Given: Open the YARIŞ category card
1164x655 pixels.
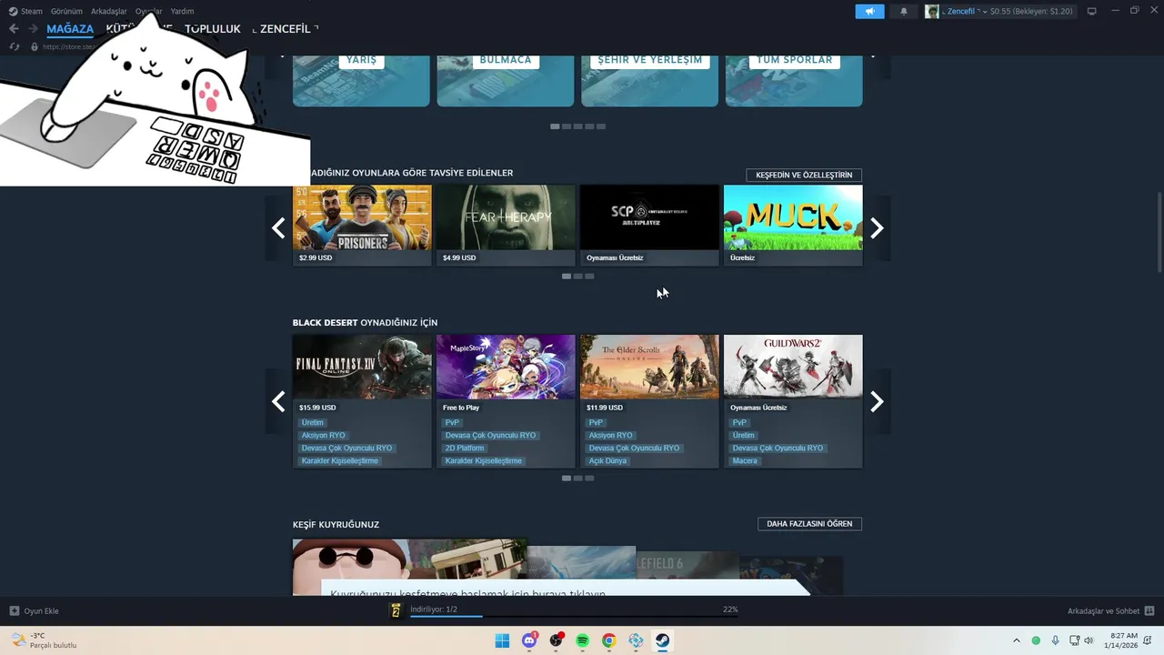Looking at the screenshot, I should click(x=361, y=80).
